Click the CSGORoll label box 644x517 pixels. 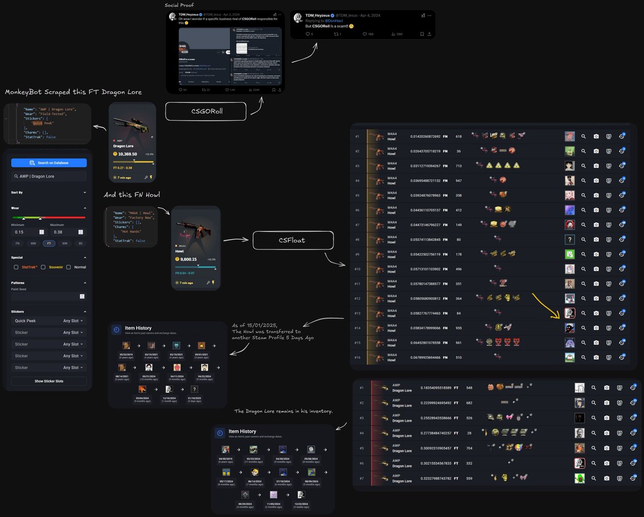click(206, 112)
